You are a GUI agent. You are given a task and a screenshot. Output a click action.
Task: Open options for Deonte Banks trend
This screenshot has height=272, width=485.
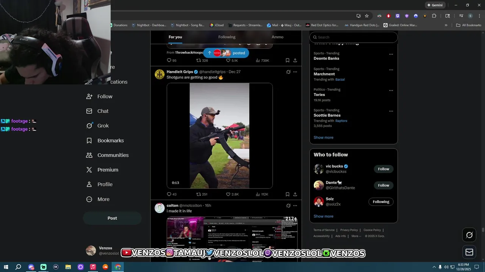391,54
